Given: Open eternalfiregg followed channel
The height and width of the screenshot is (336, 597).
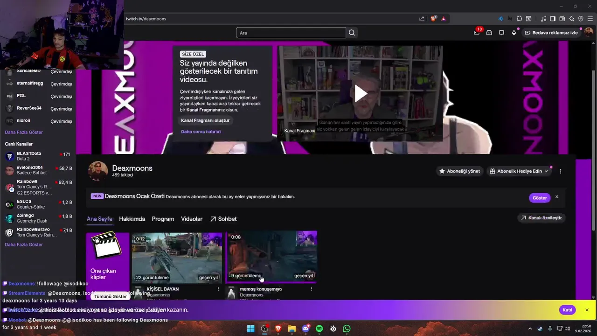Looking at the screenshot, I should (x=38, y=84).
